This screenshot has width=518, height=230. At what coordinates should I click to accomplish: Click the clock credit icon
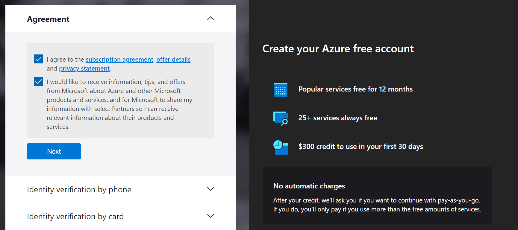pos(281,147)
